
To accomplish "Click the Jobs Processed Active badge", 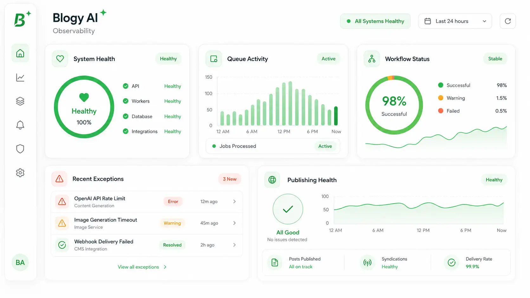I will coord(325,146).
